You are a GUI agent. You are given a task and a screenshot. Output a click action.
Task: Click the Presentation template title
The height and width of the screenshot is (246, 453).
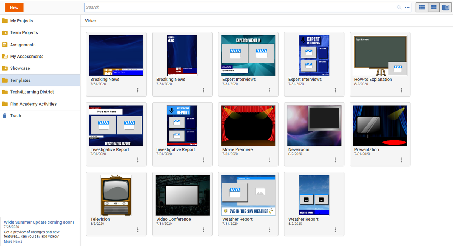[367, 149]
